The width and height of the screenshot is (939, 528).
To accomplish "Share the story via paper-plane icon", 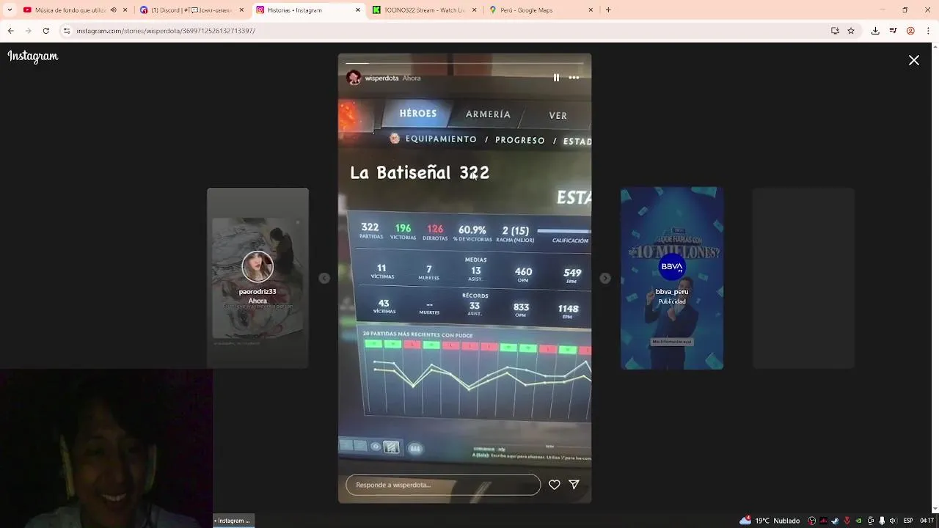I will point(574,485).
